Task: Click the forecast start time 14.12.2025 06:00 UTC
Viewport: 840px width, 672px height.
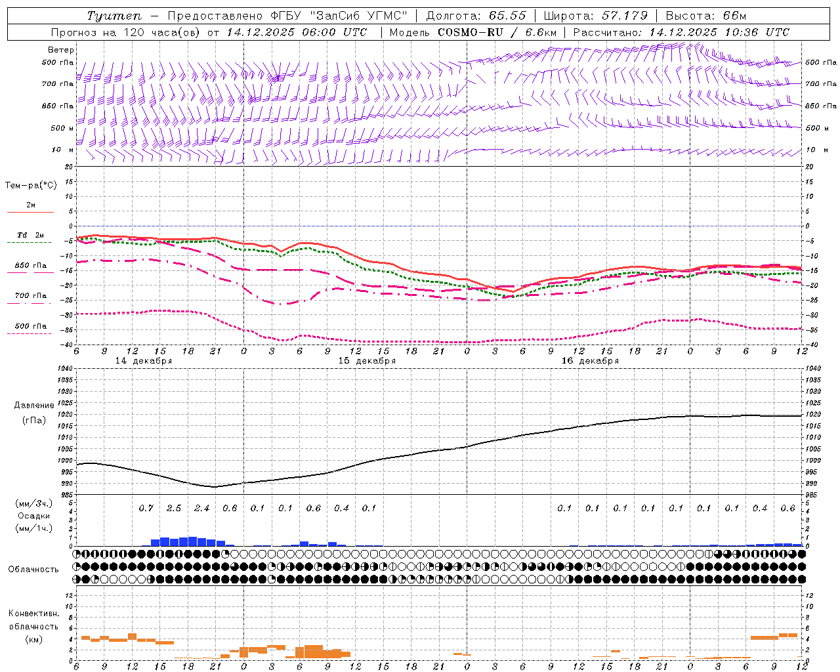Action: [x=297, y=32]
